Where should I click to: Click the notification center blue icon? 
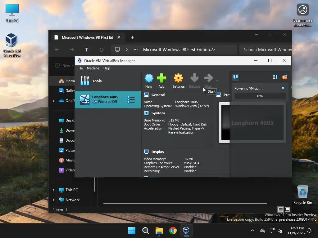[236, 77]
